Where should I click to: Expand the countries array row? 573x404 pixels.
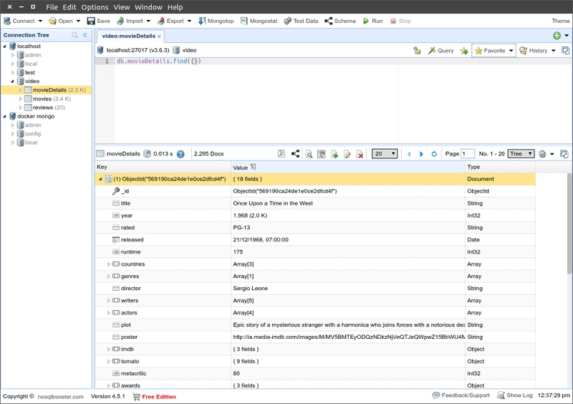pyautogui.click(x=109, y=264)
